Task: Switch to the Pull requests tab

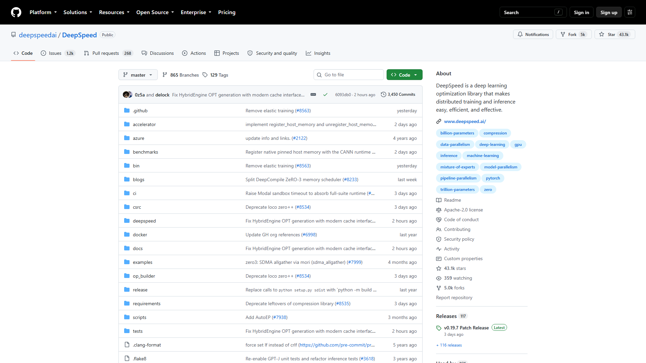Action: [108, 53]
